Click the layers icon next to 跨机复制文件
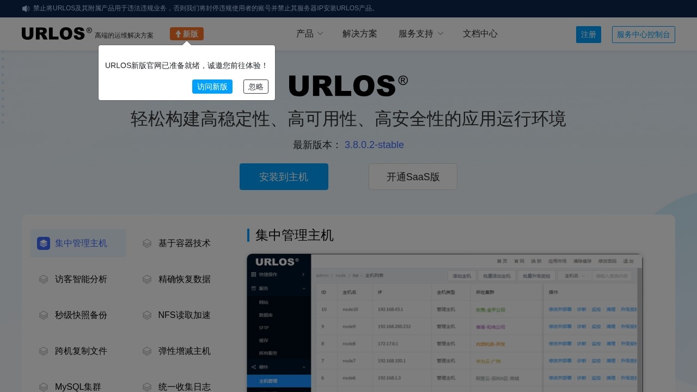Viewport: 697px width, 392px height. 44,351
